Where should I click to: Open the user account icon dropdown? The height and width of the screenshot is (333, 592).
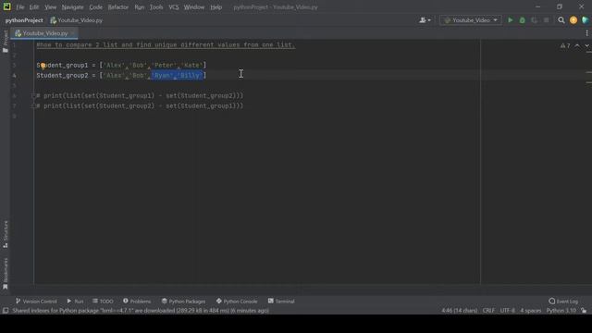(x=425, y=20)
